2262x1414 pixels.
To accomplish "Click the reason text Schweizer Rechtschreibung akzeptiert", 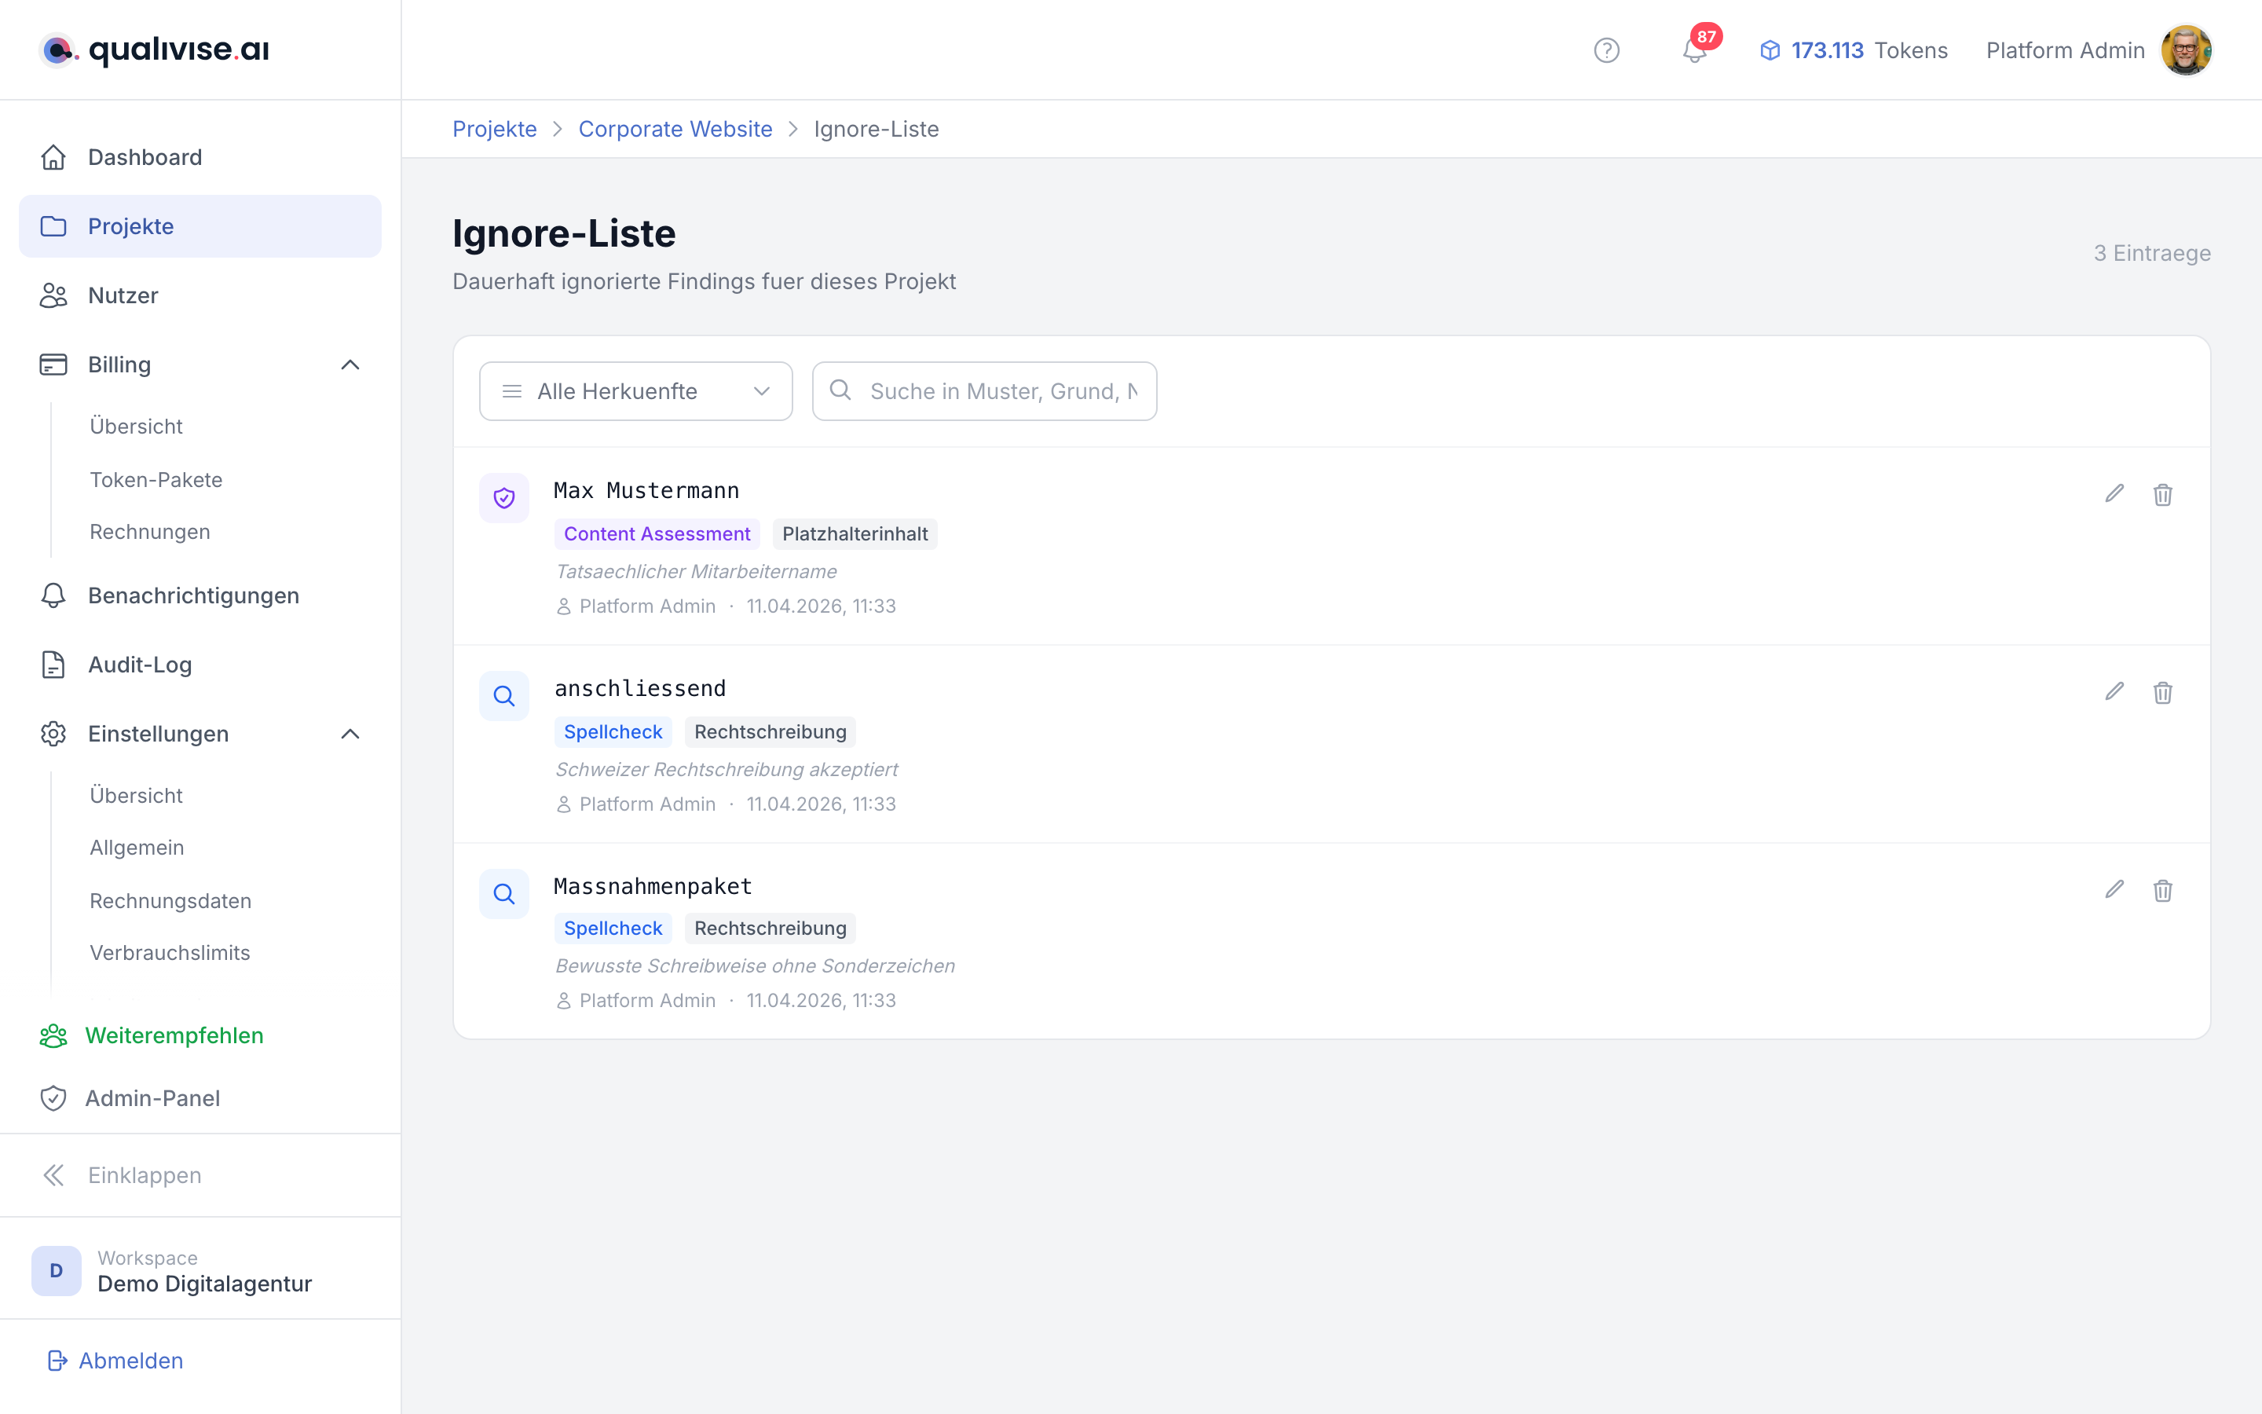I will pyautogui.click(x=727, y=770).
